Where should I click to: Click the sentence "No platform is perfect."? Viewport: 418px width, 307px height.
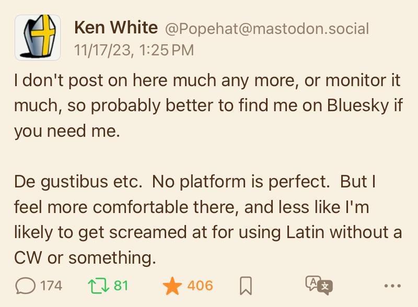click(241, 182)
